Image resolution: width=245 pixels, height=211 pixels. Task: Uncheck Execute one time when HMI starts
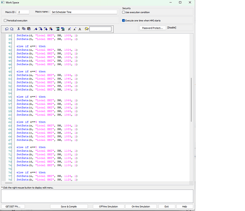tap(123, 21)
